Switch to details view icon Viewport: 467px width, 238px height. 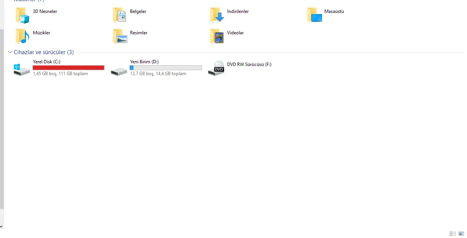click(x=453, y=233)
